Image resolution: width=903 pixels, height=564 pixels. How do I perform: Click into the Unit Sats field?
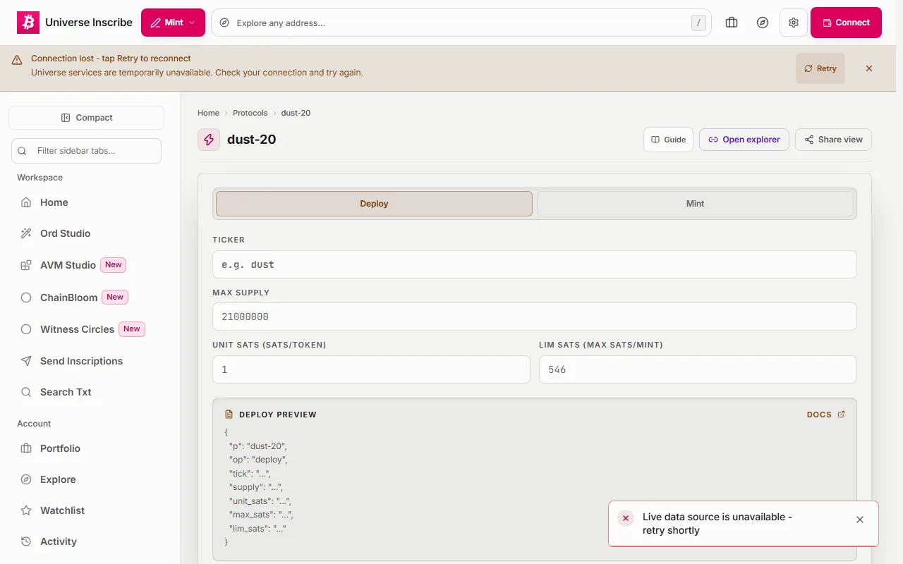[371, 369]
